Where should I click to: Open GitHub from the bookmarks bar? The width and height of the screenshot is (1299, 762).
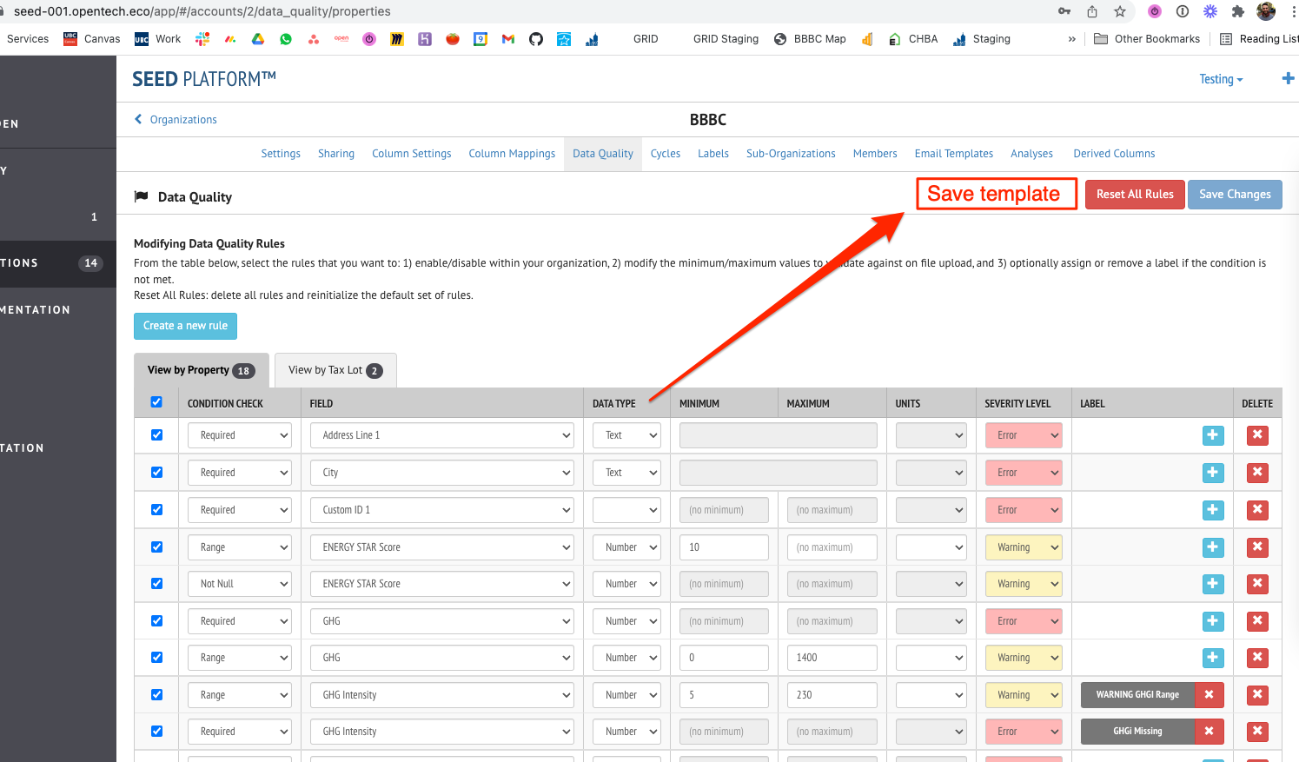pos(535,38)
